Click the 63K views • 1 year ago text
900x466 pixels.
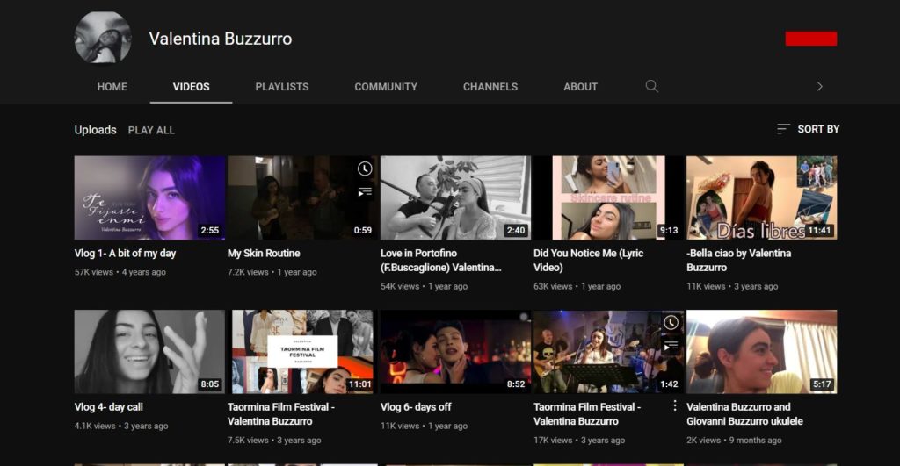577,286
